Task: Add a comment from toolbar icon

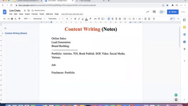Action: pyautogui.click(x=99, y=19)
